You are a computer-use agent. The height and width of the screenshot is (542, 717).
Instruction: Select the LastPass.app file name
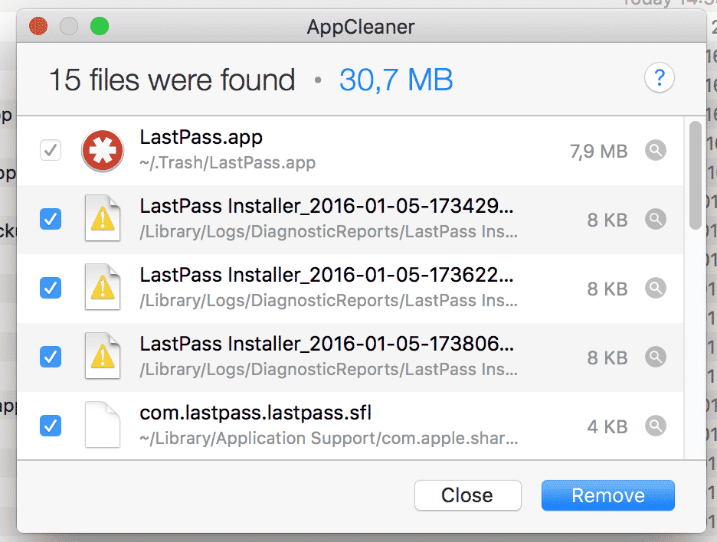tap(201, 137)
